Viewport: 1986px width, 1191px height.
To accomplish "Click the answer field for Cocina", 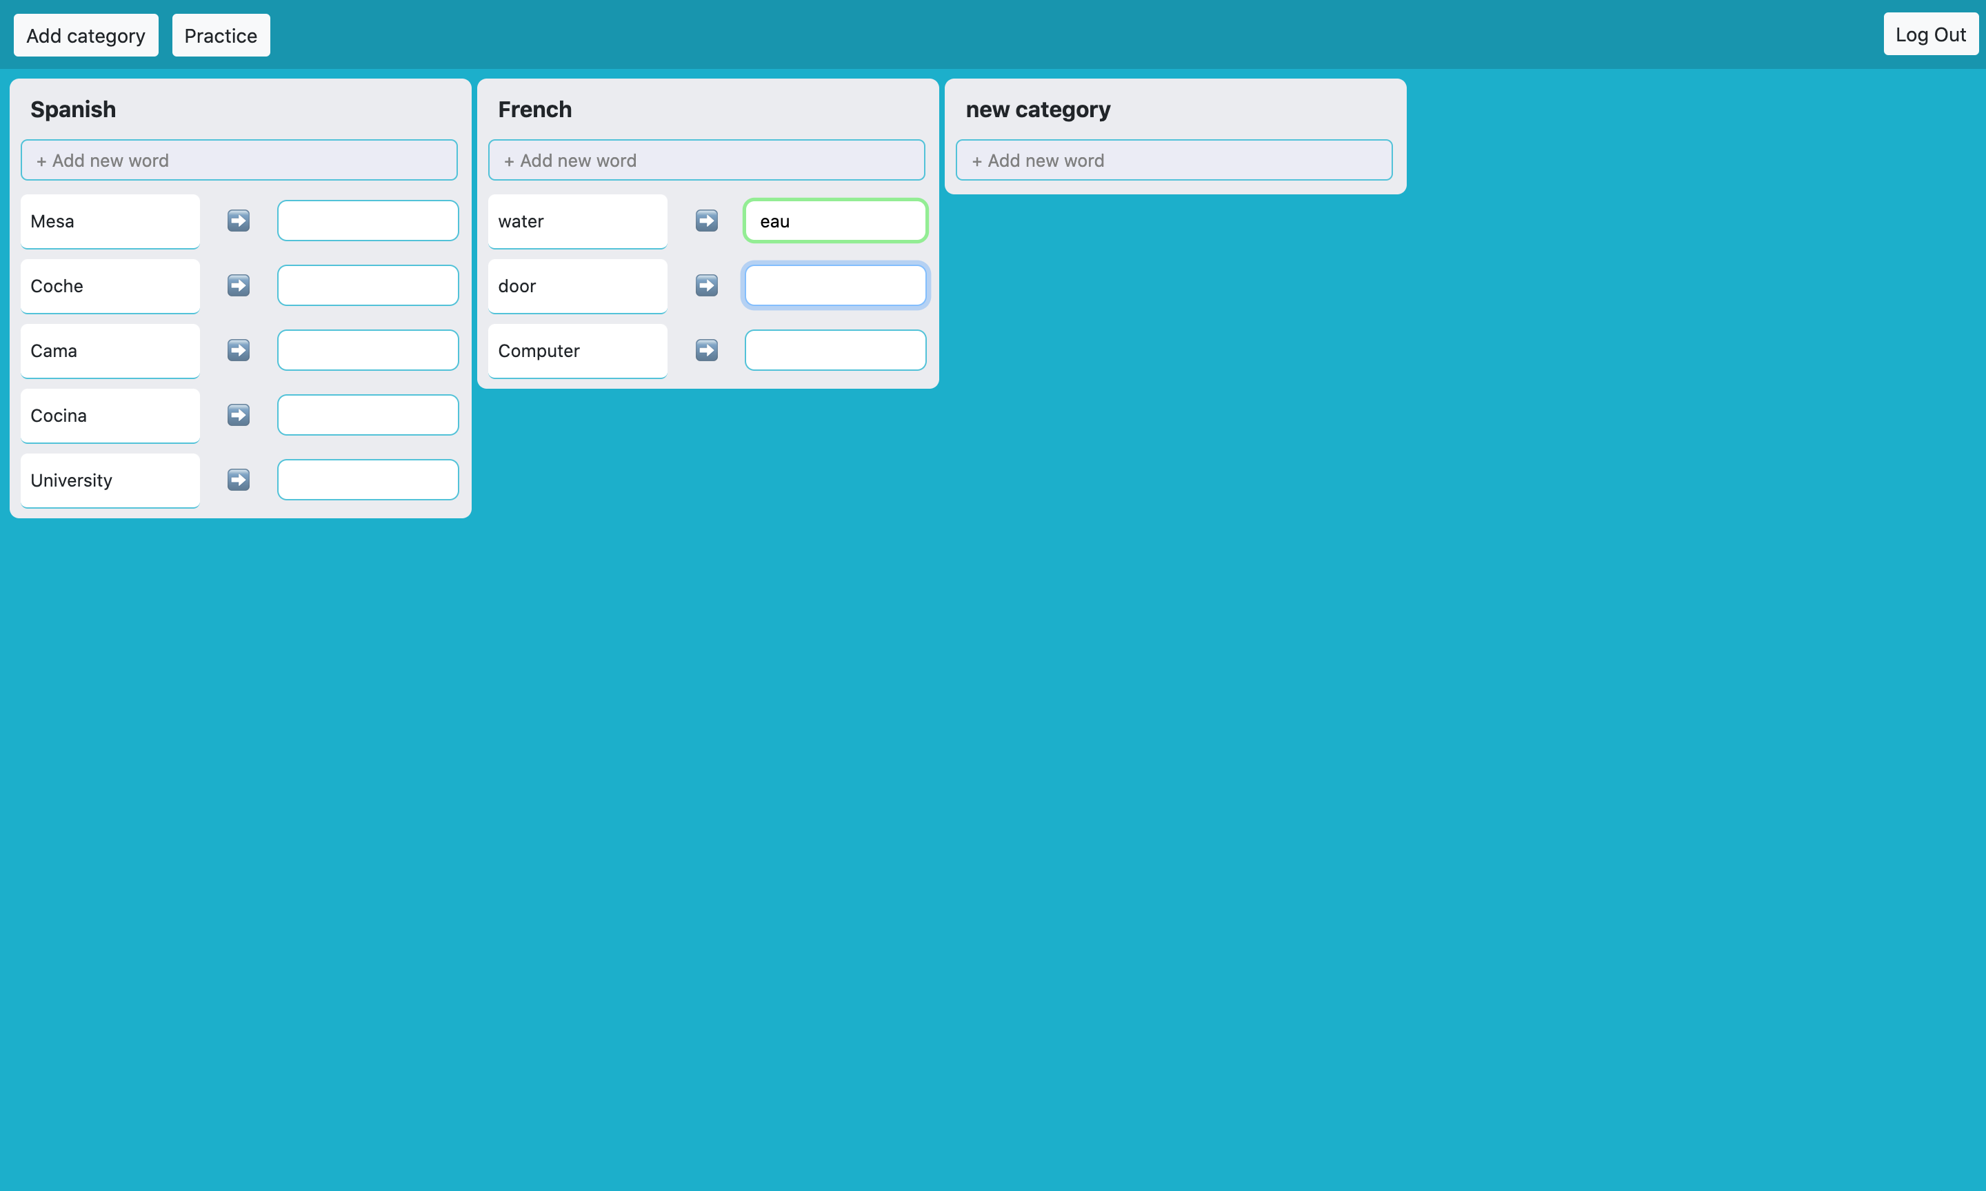I will [368, 415].
